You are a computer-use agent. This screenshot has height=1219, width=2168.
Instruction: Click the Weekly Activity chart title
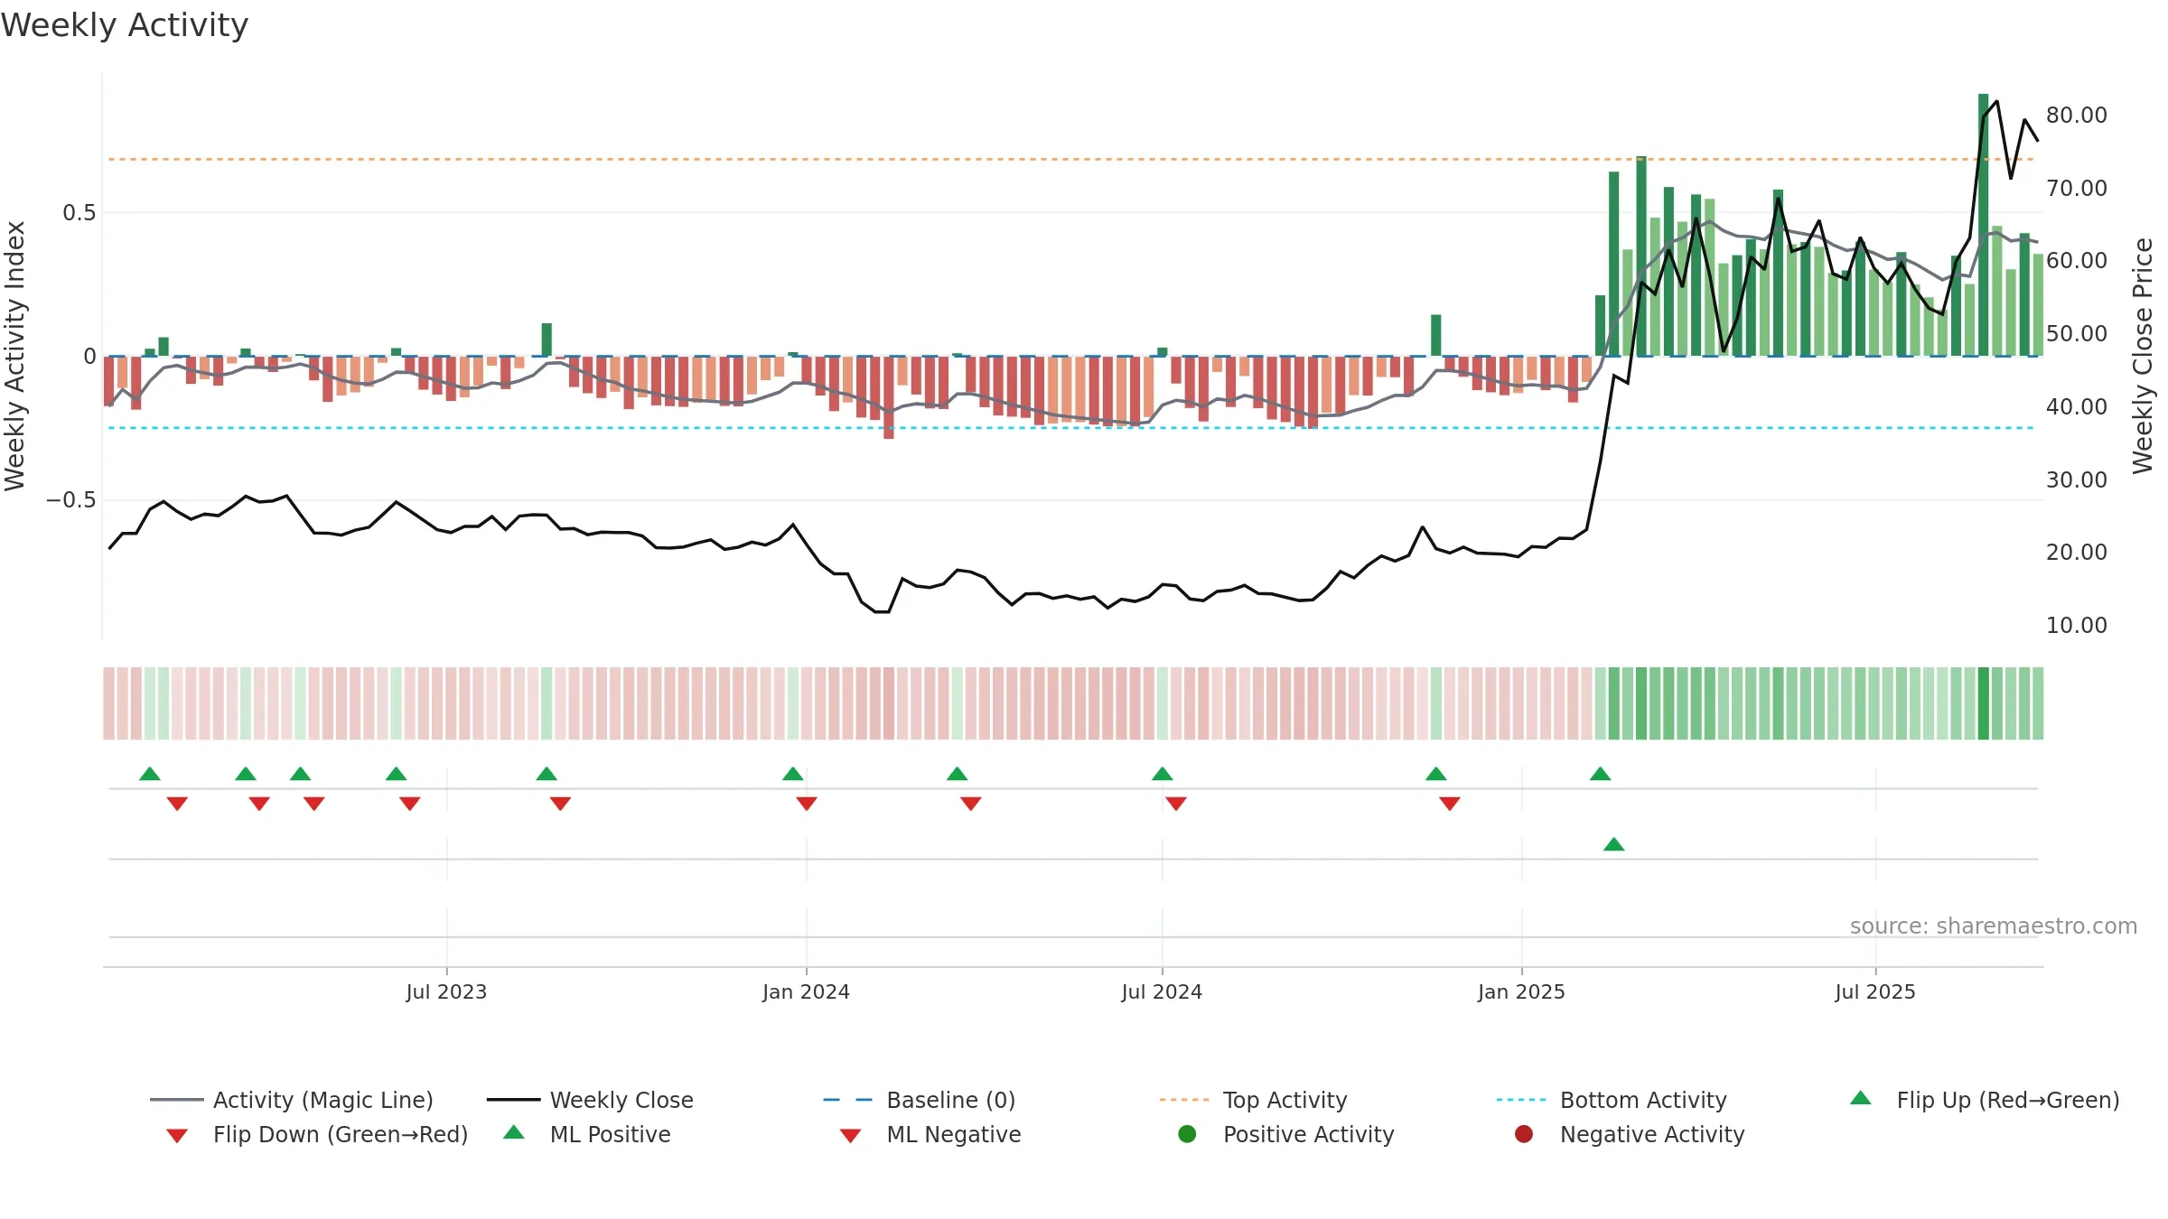125,25
